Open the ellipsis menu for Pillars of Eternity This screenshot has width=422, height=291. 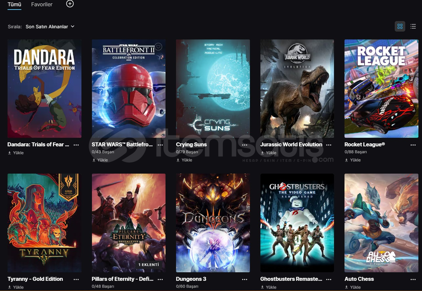pyautogui.click(x=160, y=279)
